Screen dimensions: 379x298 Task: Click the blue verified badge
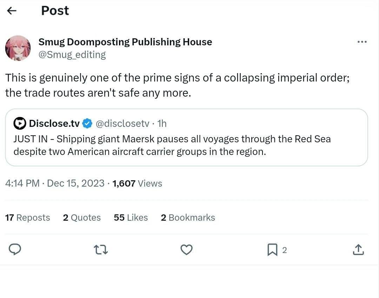coord(87,123)
